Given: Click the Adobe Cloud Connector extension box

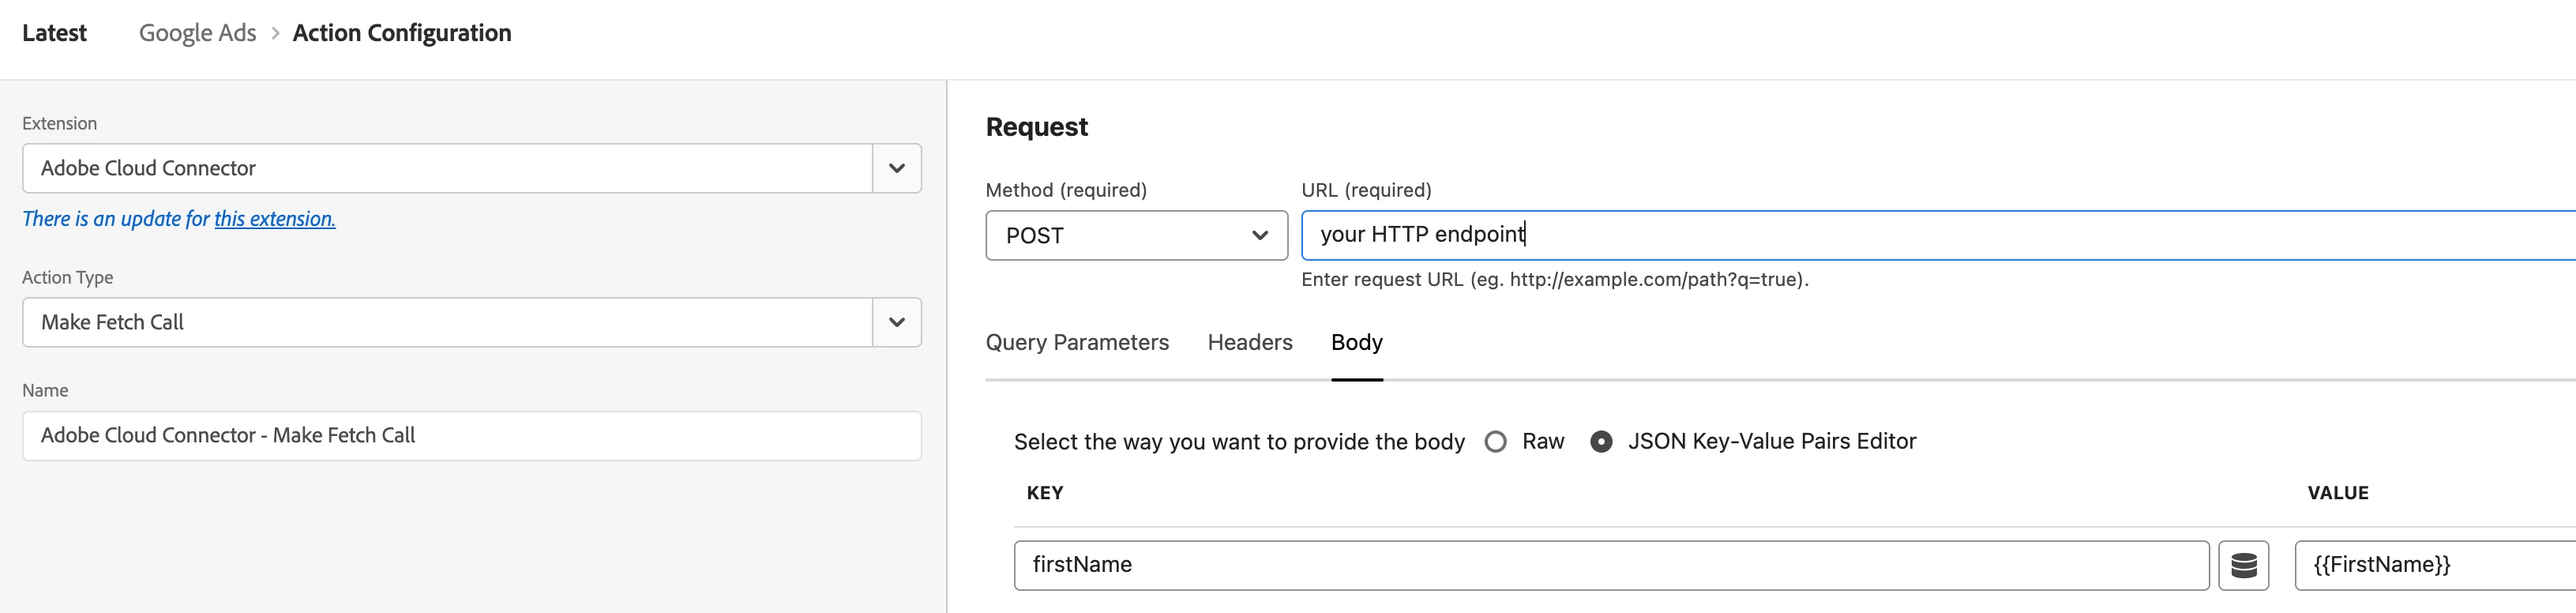Looking at the screenshot, I should click(447, 168).
